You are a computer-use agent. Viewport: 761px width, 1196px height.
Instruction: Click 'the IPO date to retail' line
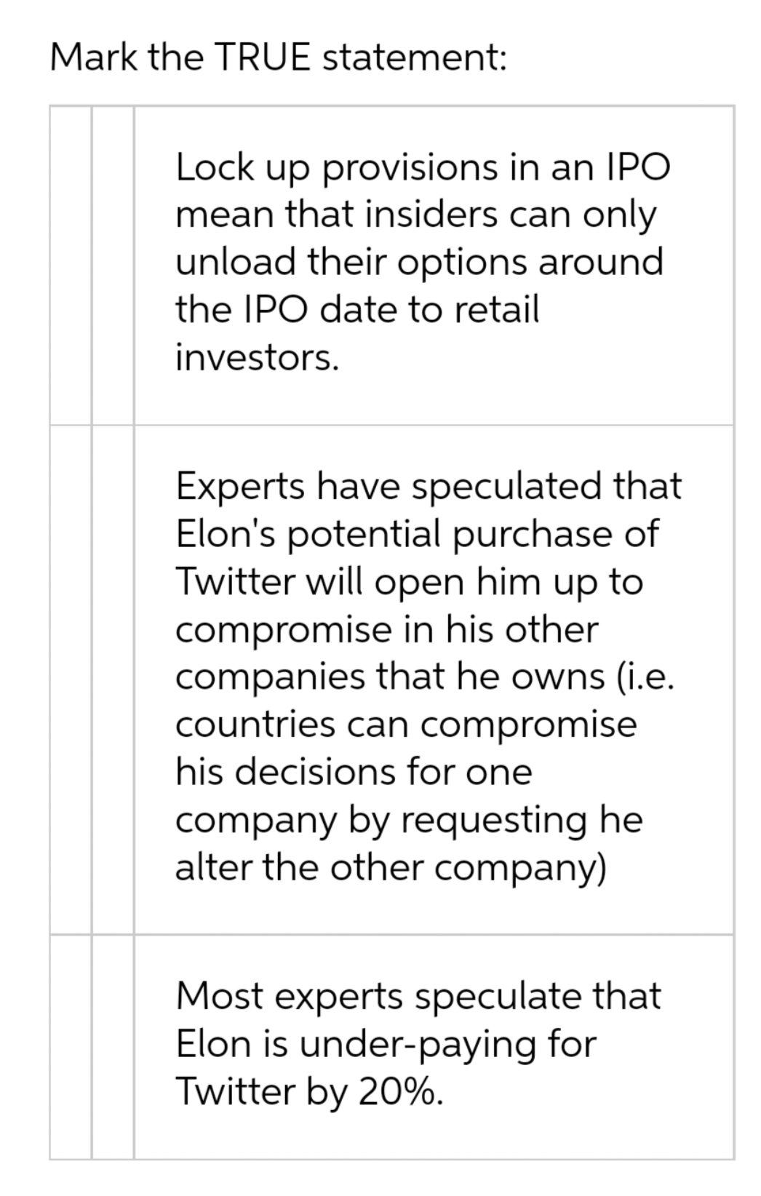coord(357,310)
